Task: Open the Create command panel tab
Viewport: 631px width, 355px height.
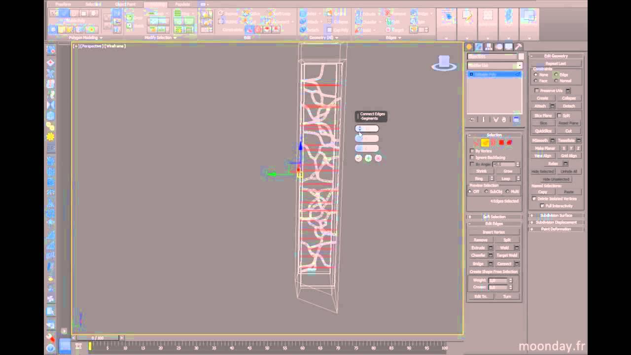Action: tap(469, 47)
